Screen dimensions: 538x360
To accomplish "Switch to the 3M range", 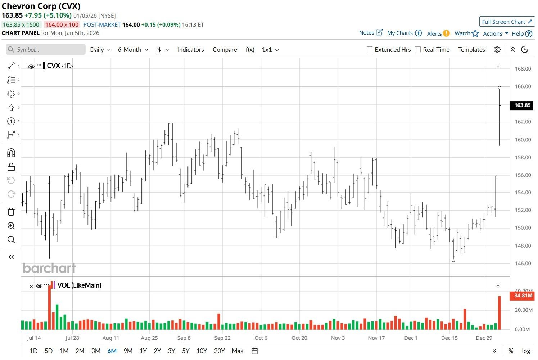I will coord(96,351).
